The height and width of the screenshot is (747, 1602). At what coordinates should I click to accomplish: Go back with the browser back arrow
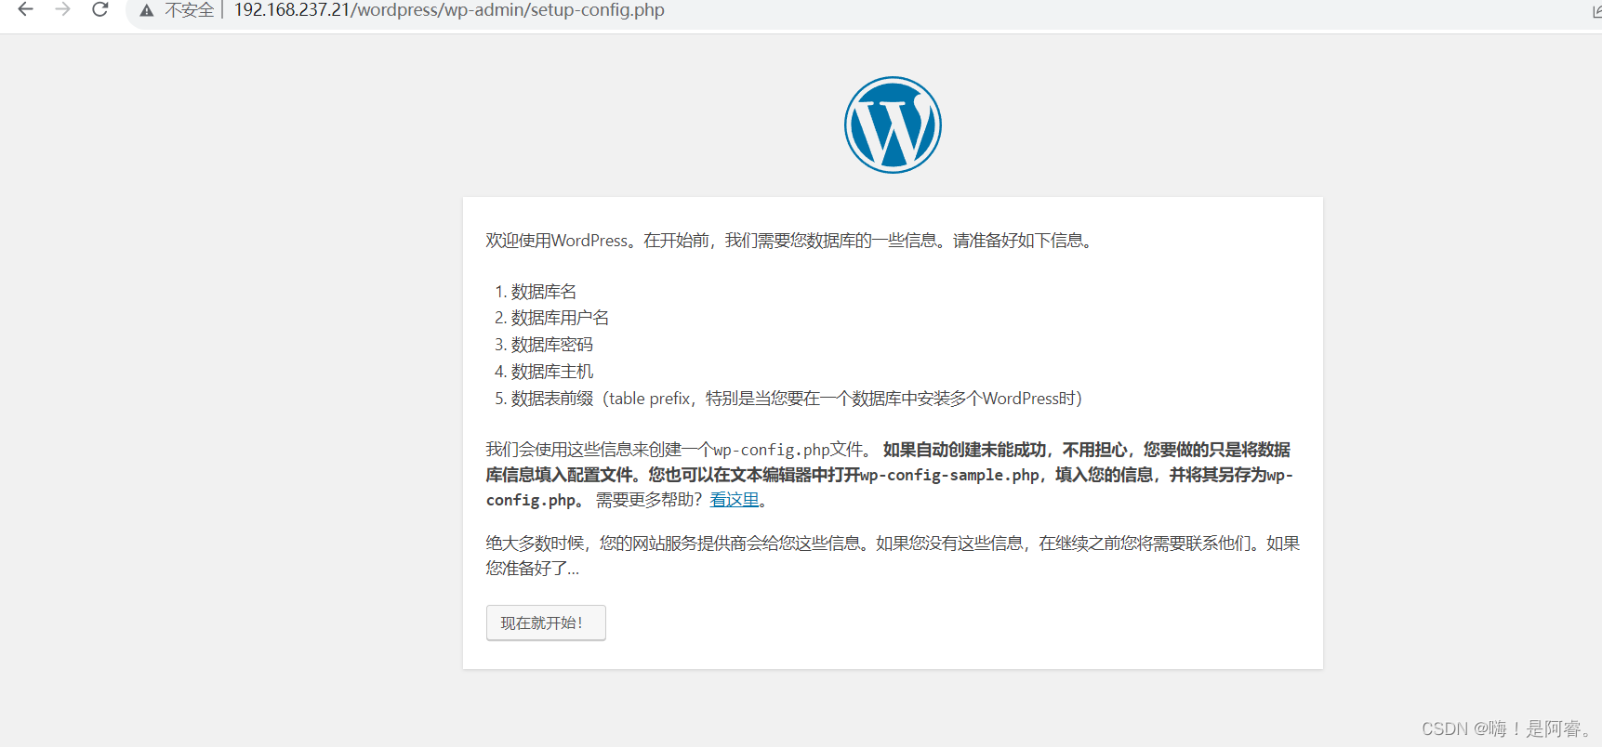point(25,9)
